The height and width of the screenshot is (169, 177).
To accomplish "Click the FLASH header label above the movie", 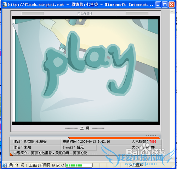I will click(85, 13).
